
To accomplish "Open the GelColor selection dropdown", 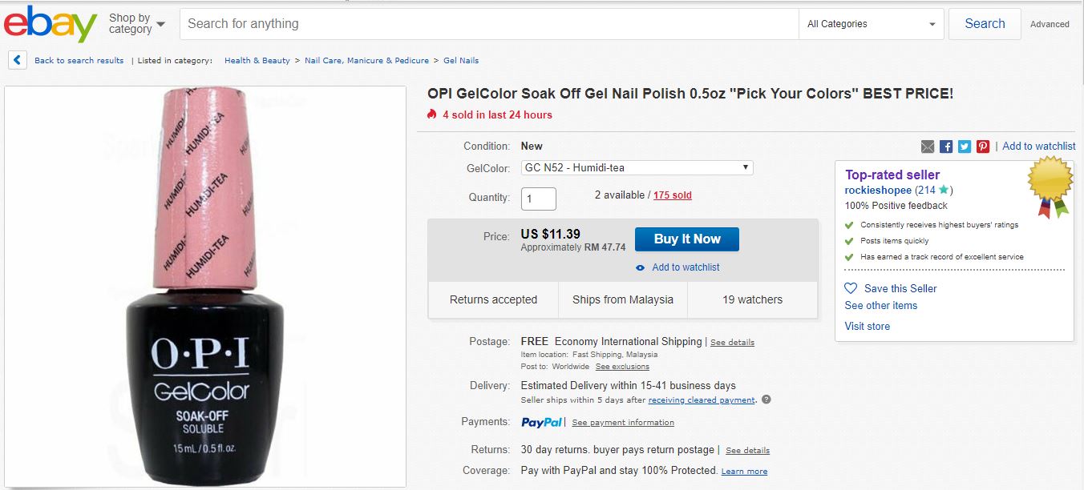I will point(637,168).
